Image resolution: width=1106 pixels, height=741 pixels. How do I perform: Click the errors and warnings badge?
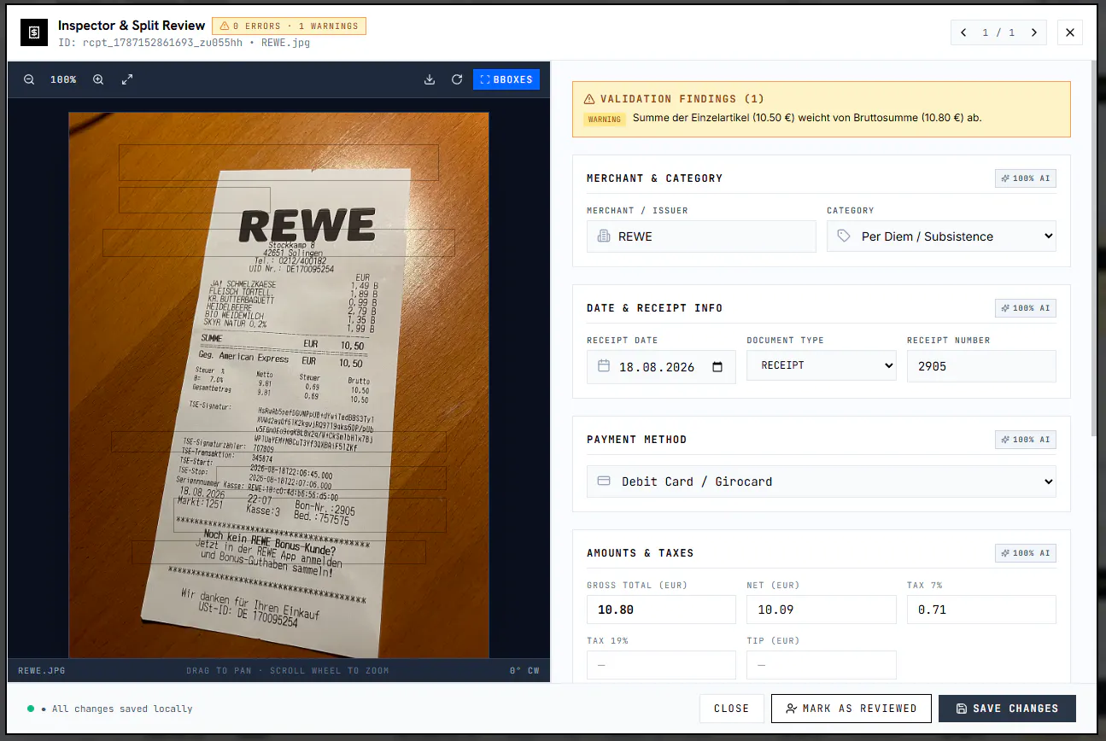(289, 26)
